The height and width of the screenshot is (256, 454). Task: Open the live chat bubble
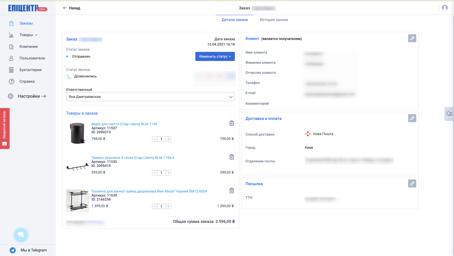(x=21, y=235)
